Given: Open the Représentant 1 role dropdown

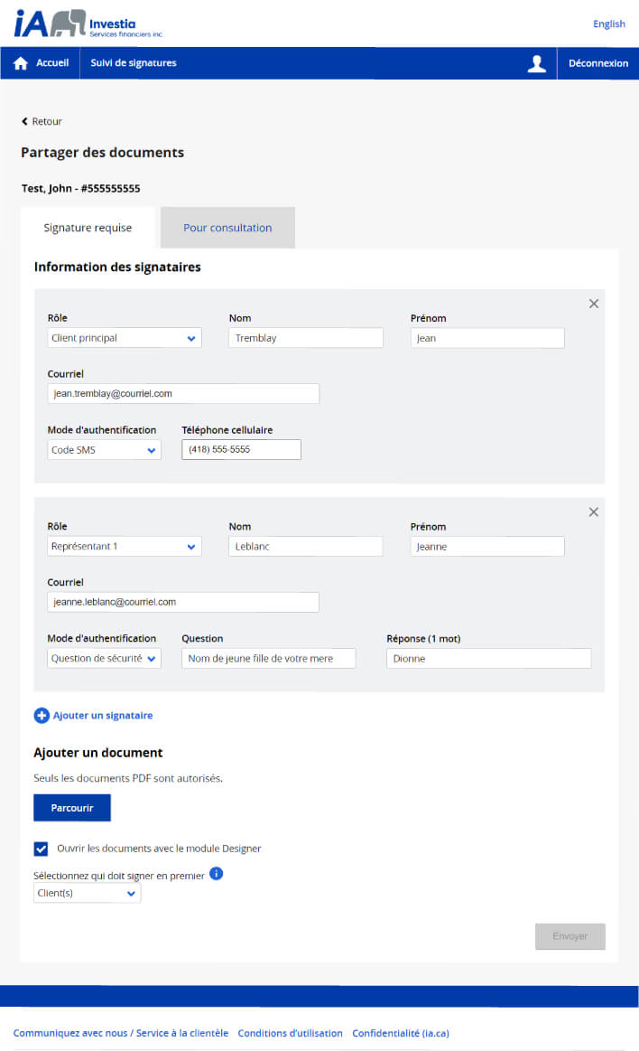Looking at the screenshot, I should 125,546.
